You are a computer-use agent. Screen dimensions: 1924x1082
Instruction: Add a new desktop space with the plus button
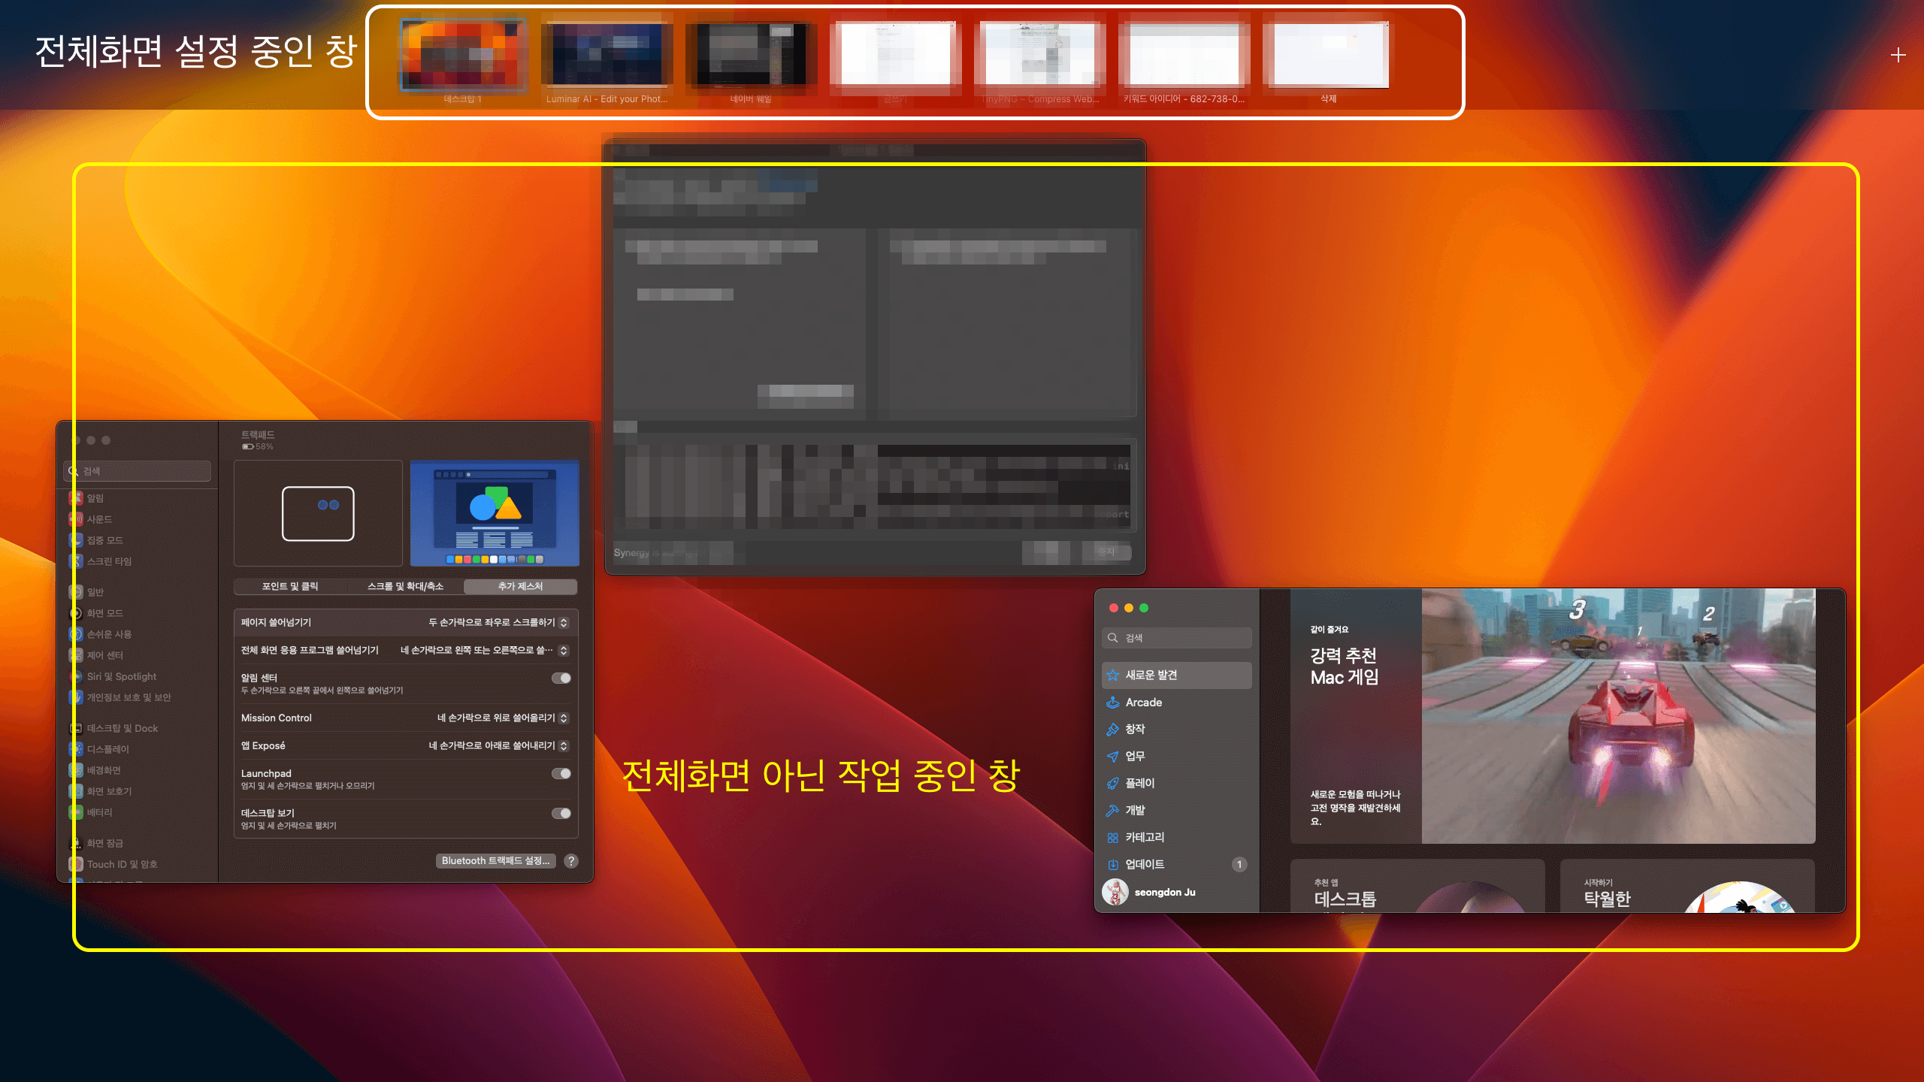(x=1898, y=53)
